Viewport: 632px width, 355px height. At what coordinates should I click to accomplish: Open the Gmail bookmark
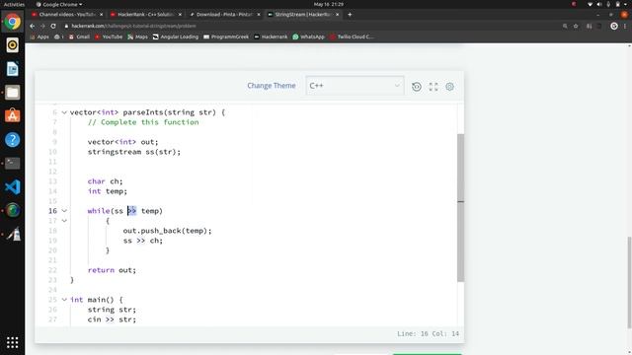pyautogui.click(x=79, y=36)
